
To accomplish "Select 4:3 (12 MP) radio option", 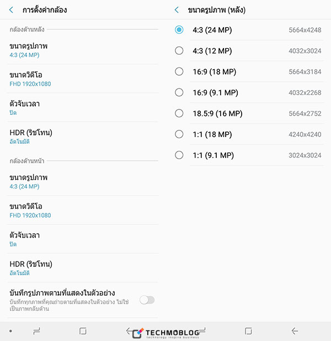I will 249,51.
